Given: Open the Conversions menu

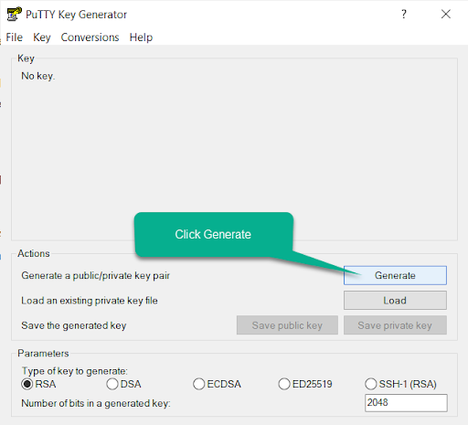Looking at the screenshot, I should pos(90,37).
